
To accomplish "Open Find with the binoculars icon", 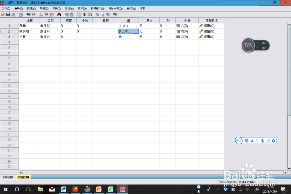I will coord(59,15).
